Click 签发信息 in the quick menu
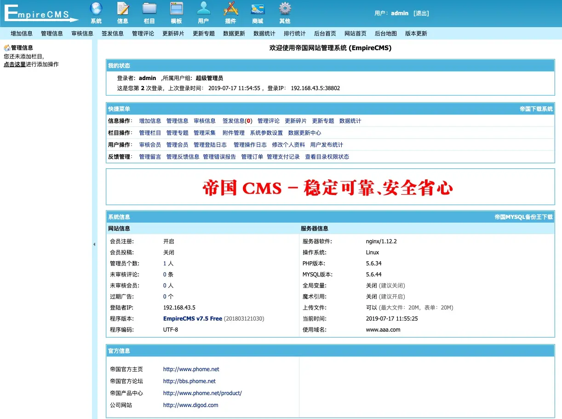Viewport: 562px width, 419px height. [237, 121]
